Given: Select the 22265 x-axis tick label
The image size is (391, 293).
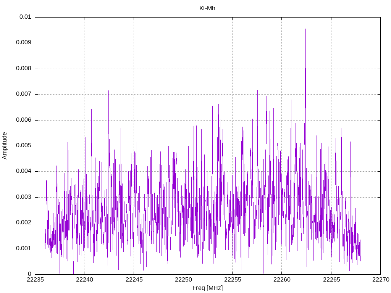Looking at the screenshot, I should pyautogui.click(x=331, y=280).
